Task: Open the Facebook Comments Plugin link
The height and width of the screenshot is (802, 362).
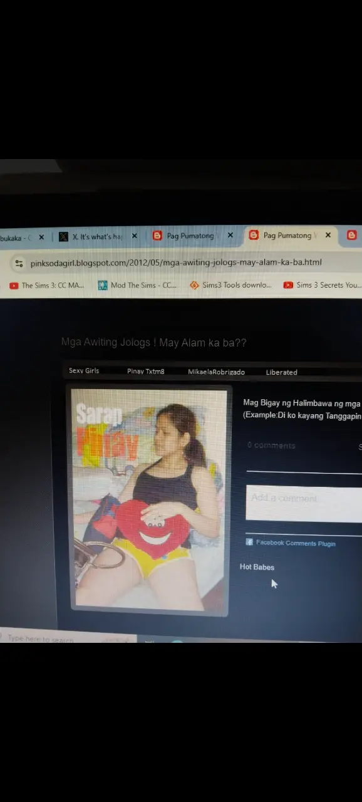Action: (296, 543)
